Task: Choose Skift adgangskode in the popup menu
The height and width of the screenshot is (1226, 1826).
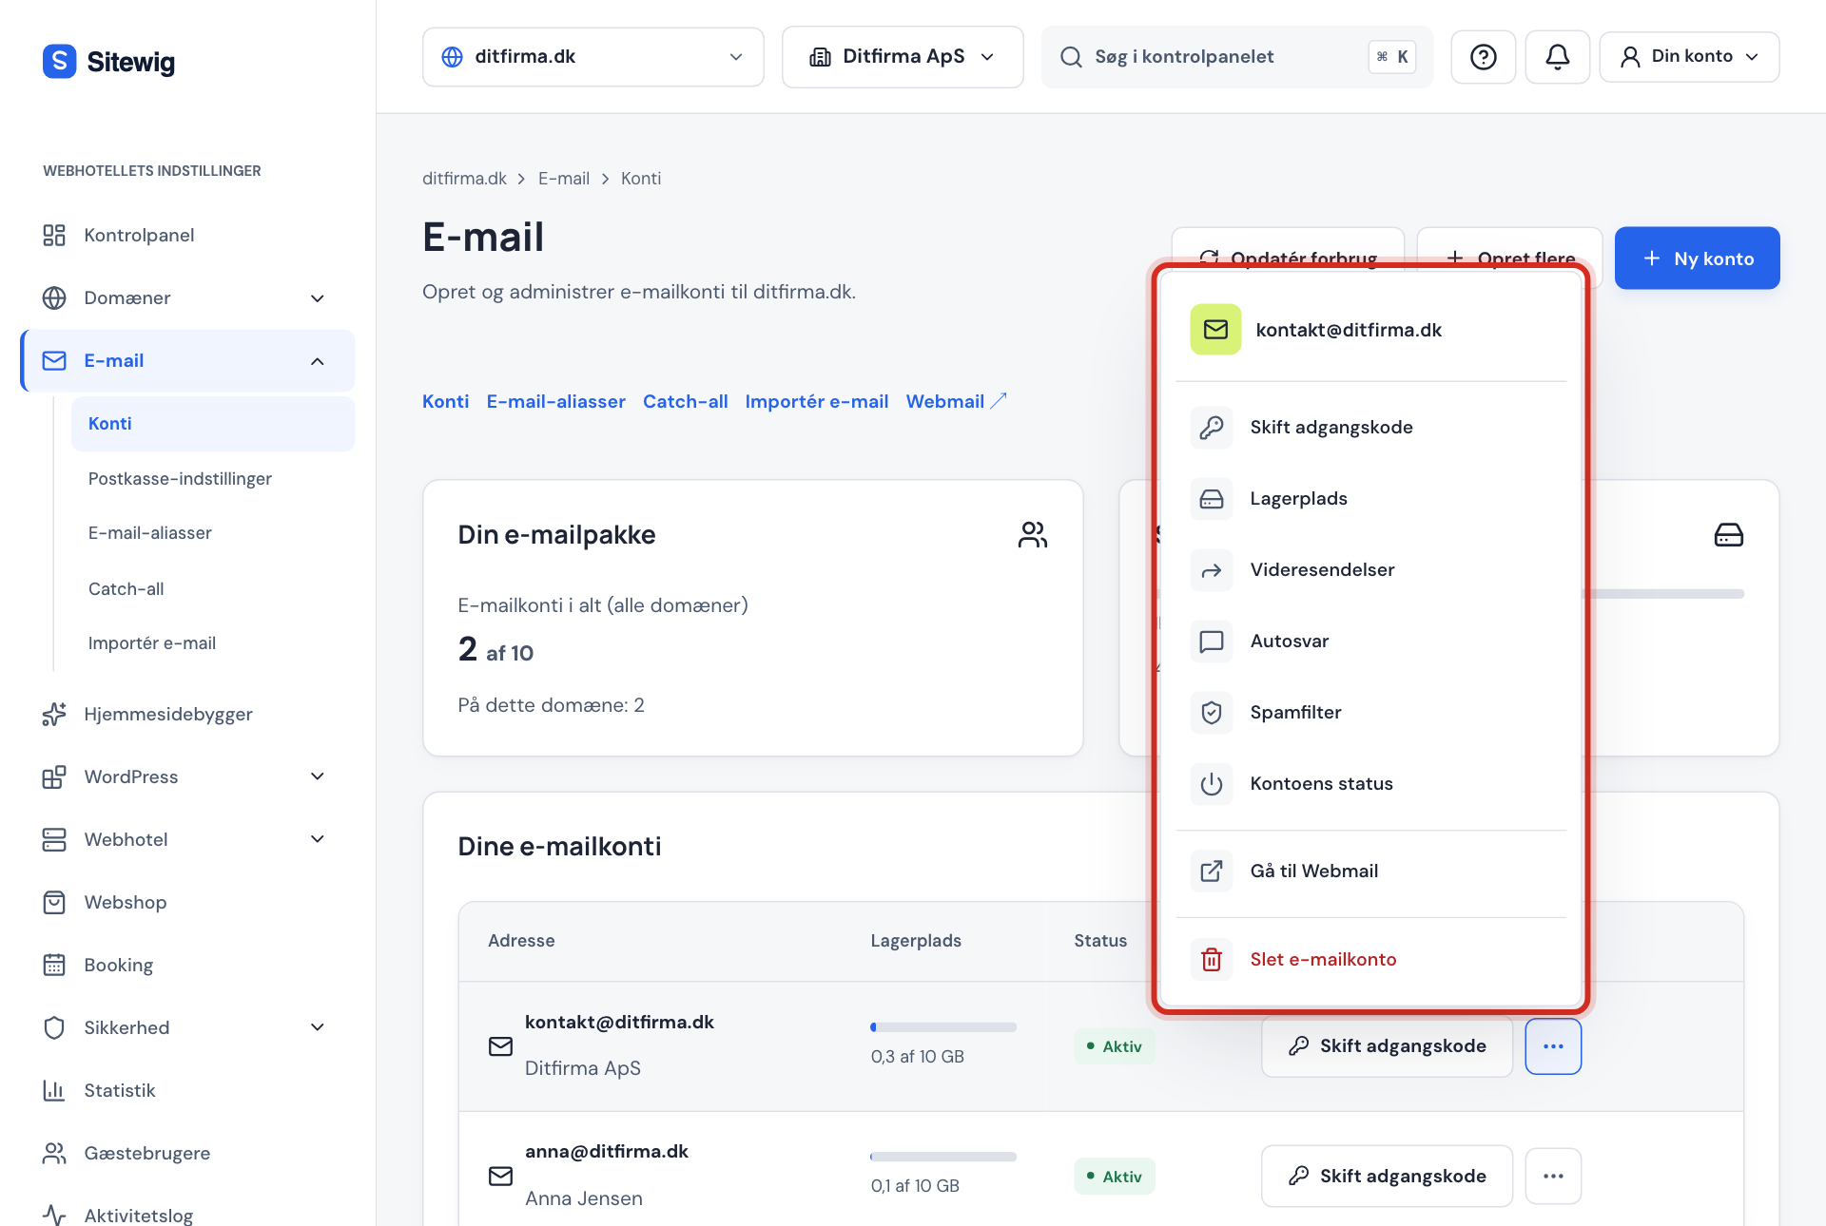Action: click(1371, 428)
